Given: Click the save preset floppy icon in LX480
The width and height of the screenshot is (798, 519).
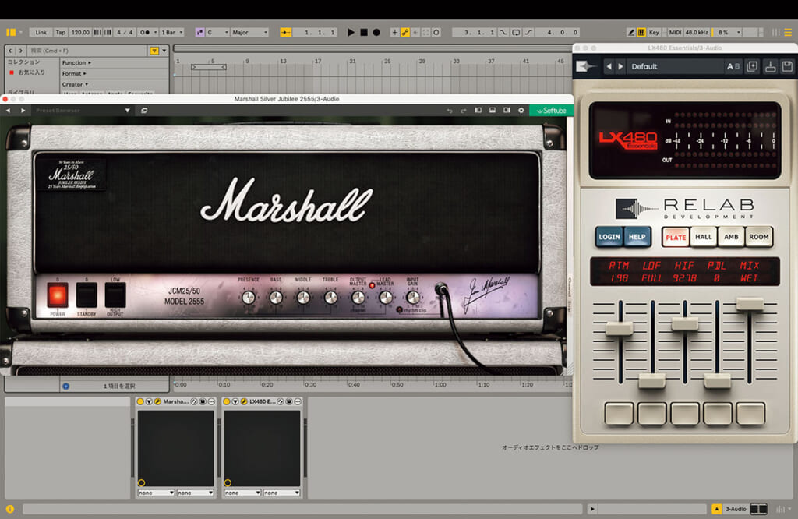Looking at the screenshot, I should 787,66.
